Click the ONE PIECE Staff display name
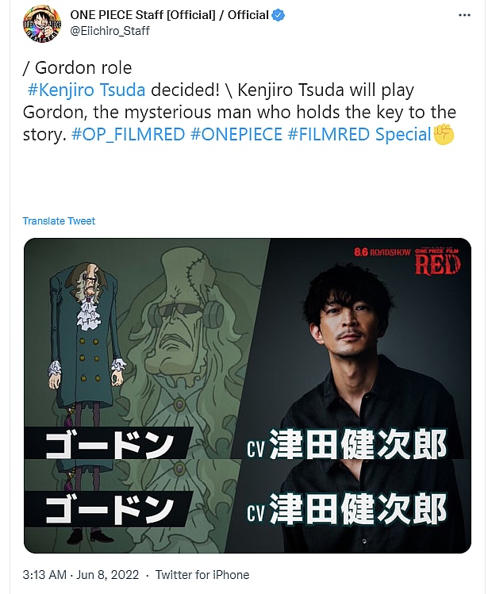 (x=169, y=15)
